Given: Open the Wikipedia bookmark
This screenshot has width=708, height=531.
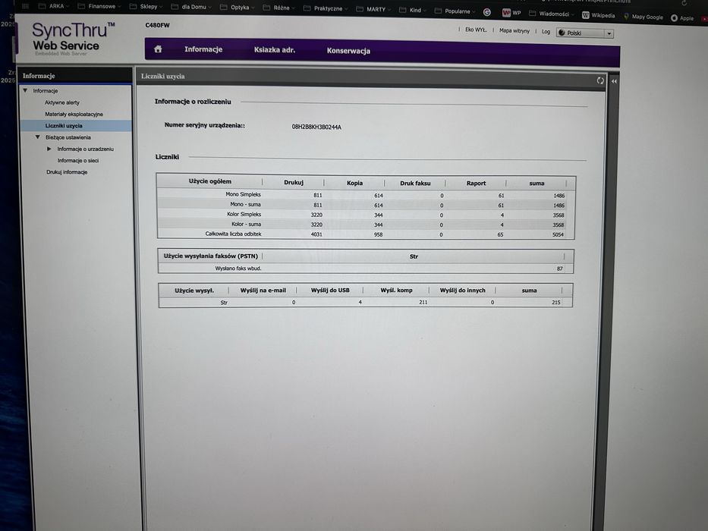Looking at the screenshot, I should click(x=598, y=15).
